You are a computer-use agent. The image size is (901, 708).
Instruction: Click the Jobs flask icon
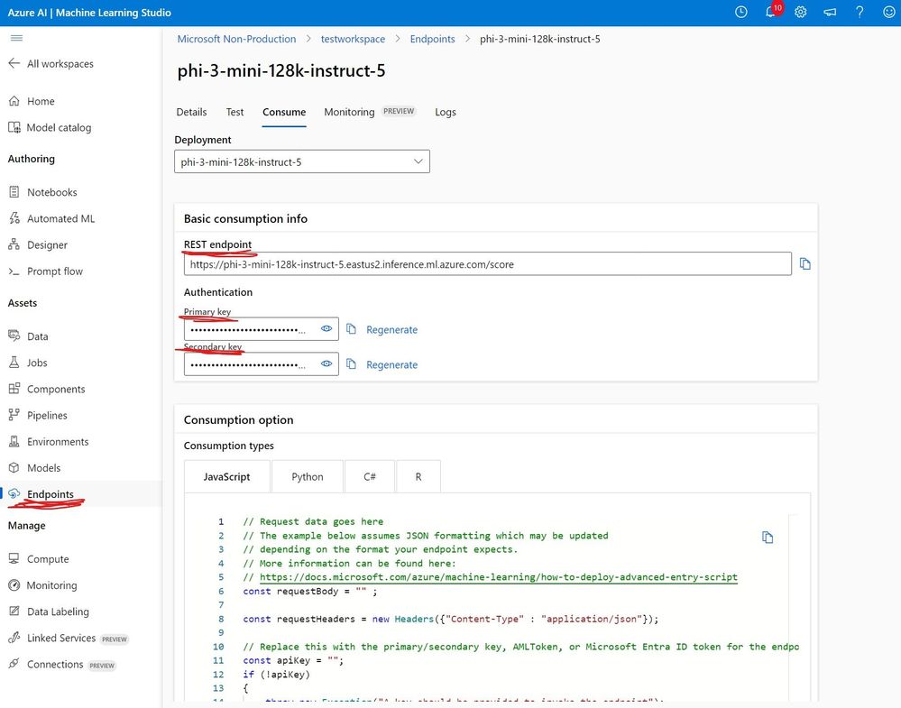pos(14,363)
